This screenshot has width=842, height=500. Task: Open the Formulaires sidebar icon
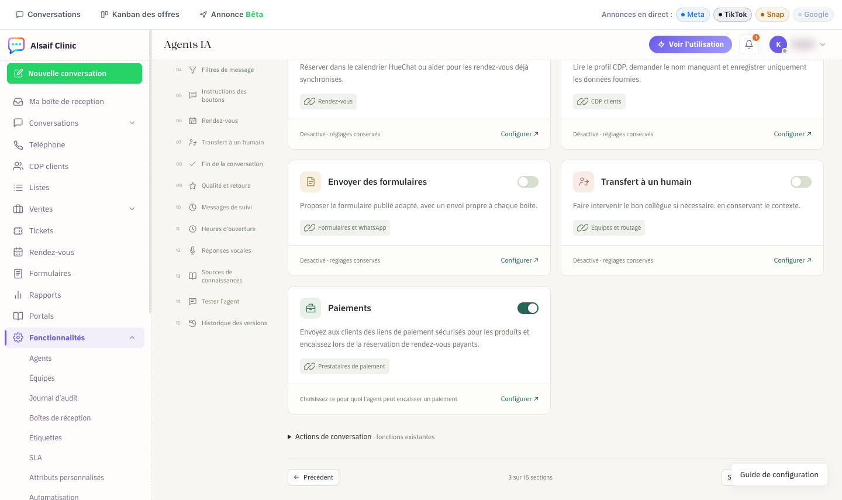(x=18, y=274)
